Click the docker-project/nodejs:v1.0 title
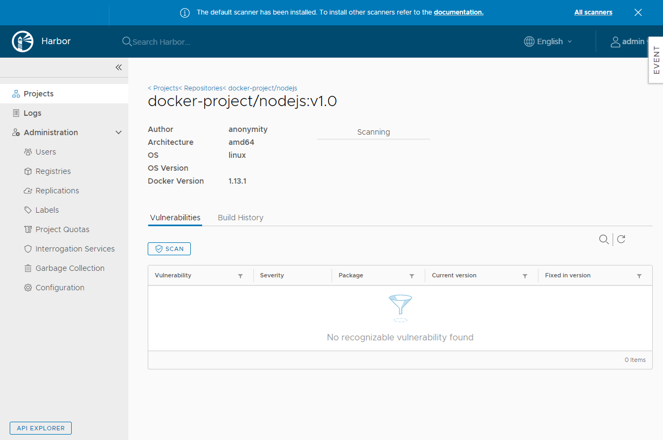Screen dimensions: 663x440 pyautogui.click(x=243, y=101)
